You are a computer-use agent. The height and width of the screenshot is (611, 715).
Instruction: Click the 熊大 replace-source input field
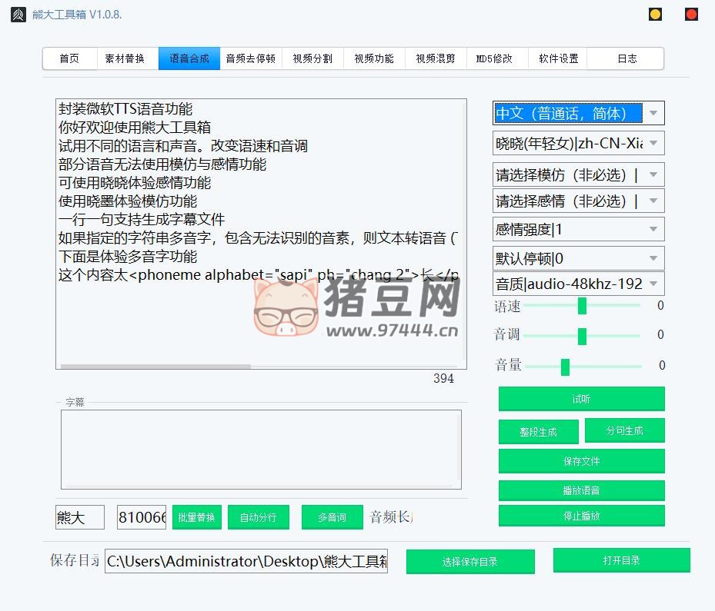80,517
